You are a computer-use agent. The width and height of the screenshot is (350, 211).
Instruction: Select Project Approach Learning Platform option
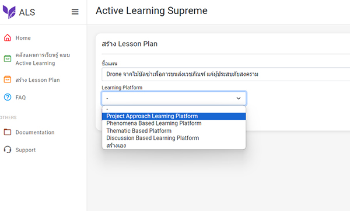(174, 116)
